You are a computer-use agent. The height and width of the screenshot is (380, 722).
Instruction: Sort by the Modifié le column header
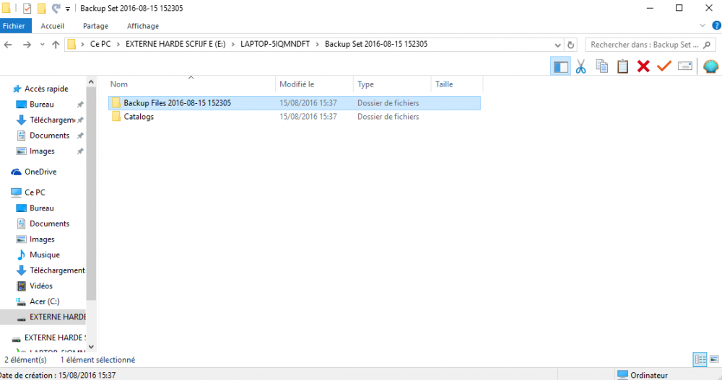[315, 84]
